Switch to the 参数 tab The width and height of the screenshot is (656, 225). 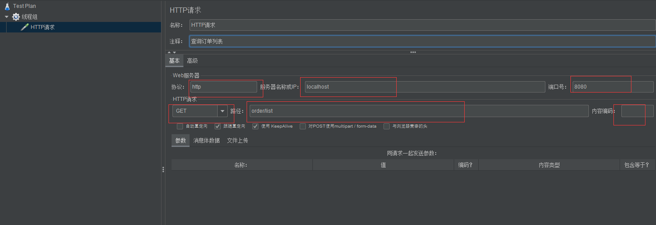(180, 141)
